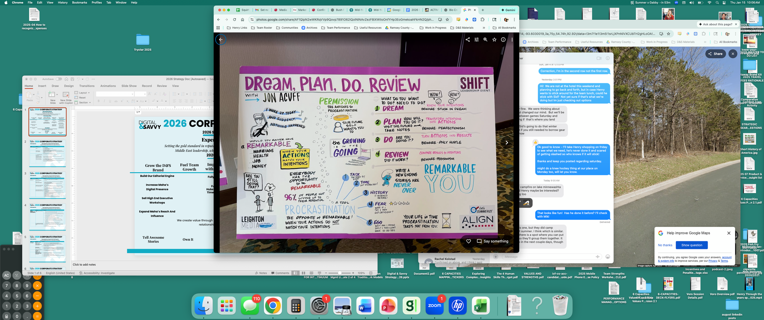Click the PowerPoint zoom slider
Screen dimensions: 764x320
[x=340, y=273]
